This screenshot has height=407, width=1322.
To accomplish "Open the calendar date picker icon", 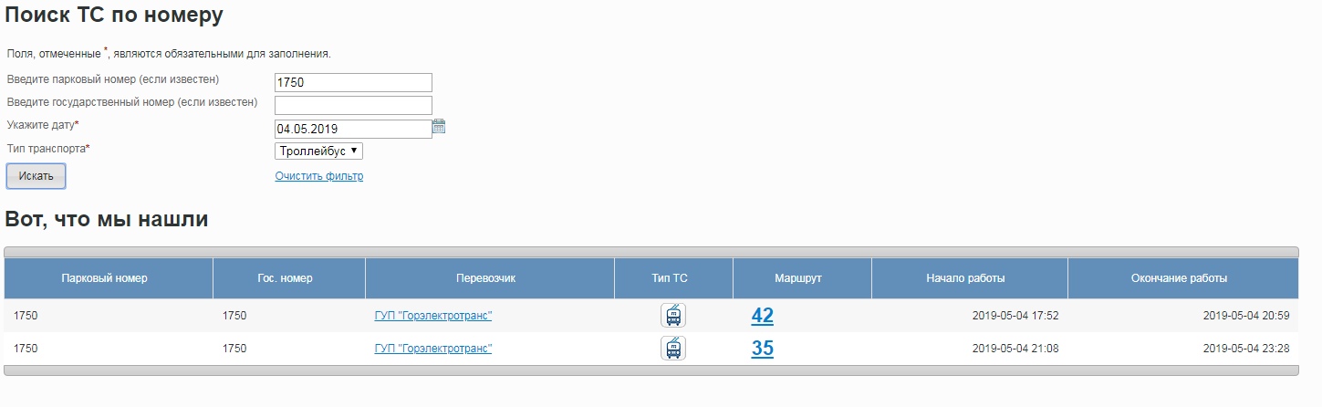I will click(x=439, y=127).
